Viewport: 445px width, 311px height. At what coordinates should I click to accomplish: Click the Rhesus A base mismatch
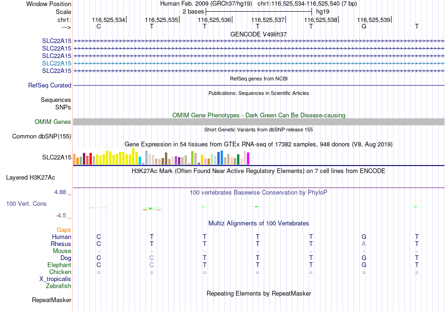point(363,244)
